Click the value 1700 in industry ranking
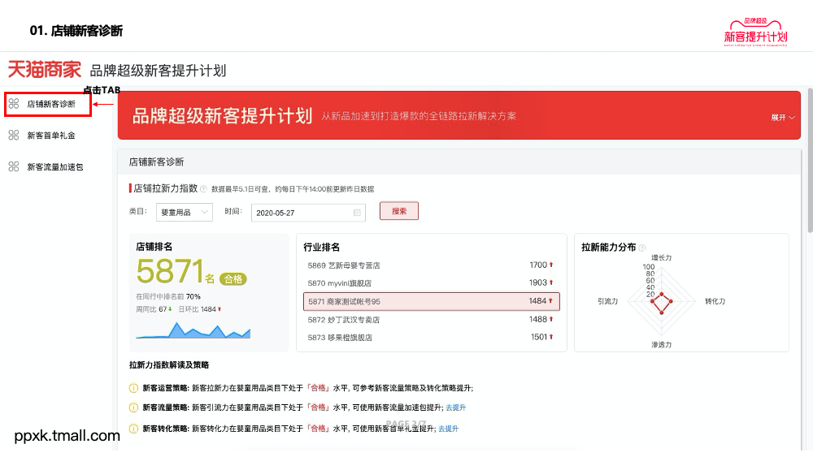The height and width of the screenshot is (457, 813). click(x=538, y=265)
